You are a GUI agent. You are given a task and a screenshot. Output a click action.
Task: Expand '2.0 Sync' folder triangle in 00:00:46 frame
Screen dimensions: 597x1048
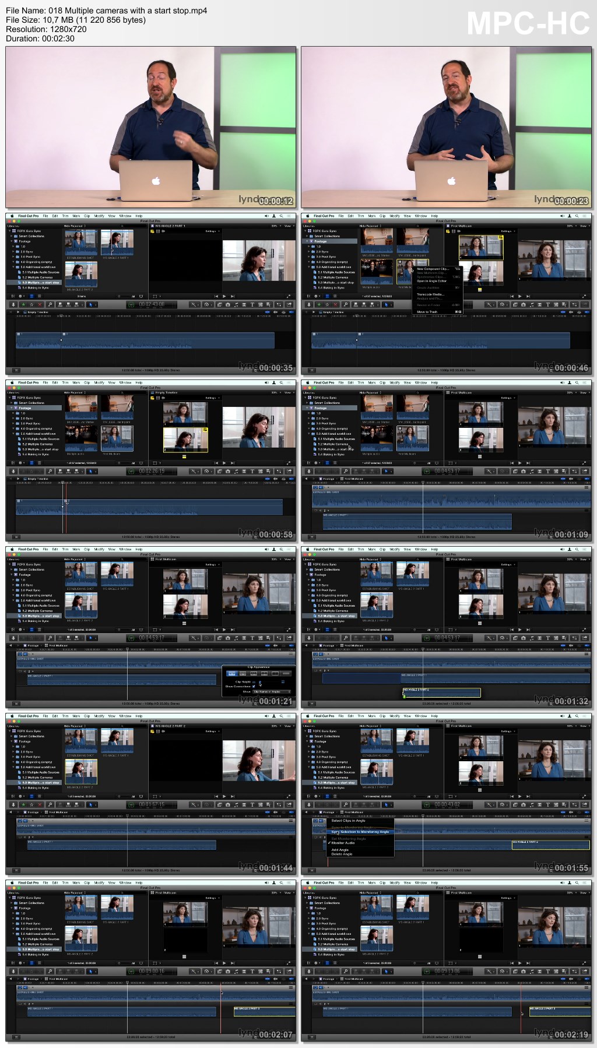coord(310,252)
